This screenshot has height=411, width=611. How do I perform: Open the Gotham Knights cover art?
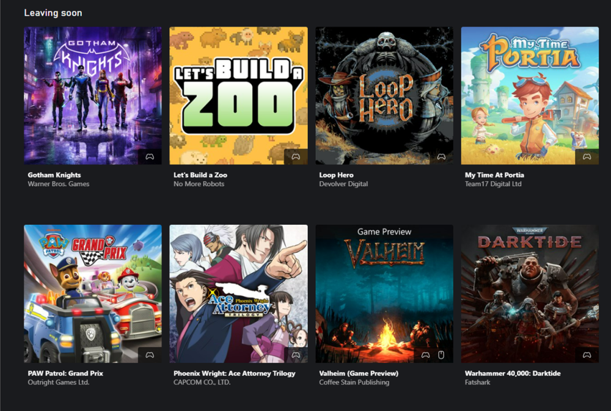pyautogui.click(x=93, y=95)
